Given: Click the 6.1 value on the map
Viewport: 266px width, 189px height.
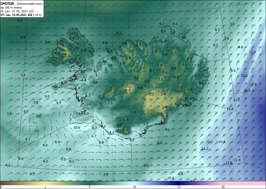Looking at the screenshot, I should (162, 24).
